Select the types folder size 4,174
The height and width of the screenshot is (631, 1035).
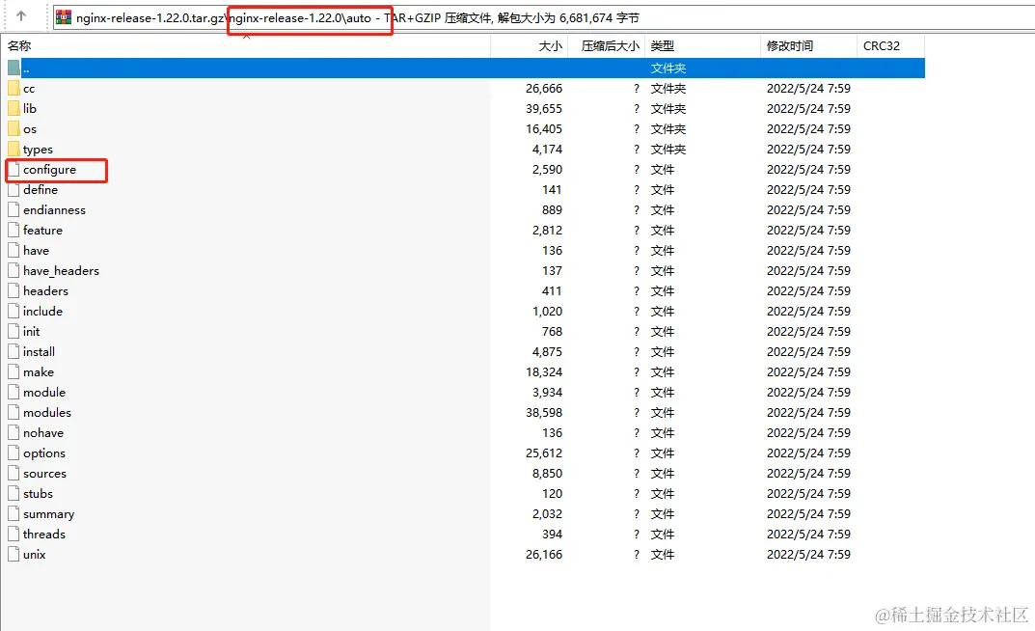tap(547, 150)
